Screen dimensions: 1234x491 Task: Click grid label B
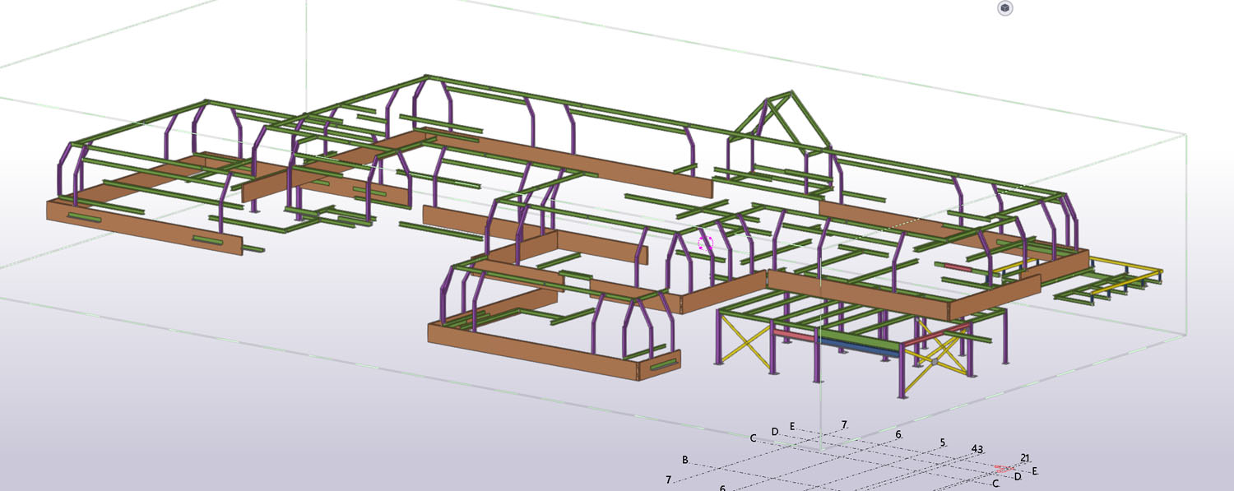click(x=684, y=460)
